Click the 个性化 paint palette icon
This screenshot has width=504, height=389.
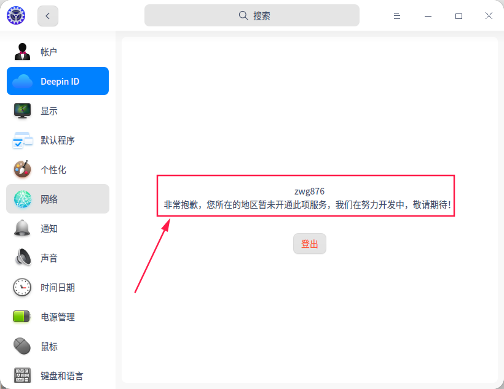[x=23, y=169]
